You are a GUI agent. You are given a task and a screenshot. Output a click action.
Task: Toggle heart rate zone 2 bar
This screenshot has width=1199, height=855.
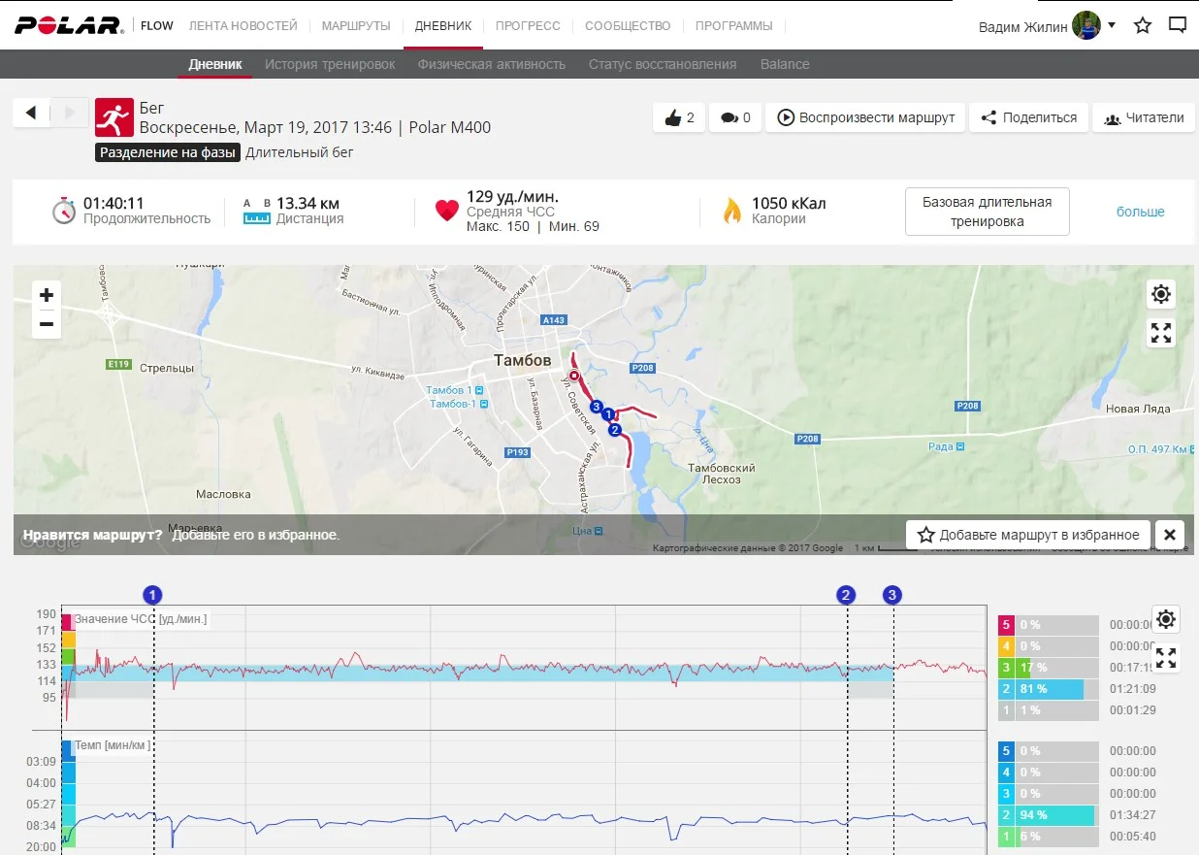pos(1048,689)
